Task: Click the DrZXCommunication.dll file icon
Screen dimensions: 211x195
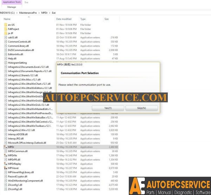Action: pos(6,50)
